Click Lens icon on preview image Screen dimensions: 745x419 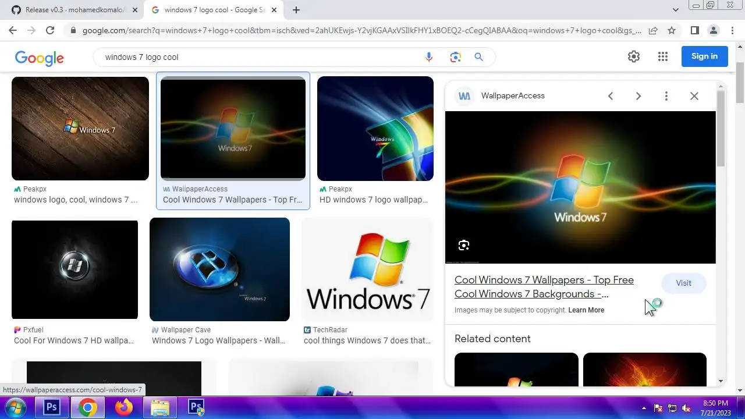click(x=464, y=245)
